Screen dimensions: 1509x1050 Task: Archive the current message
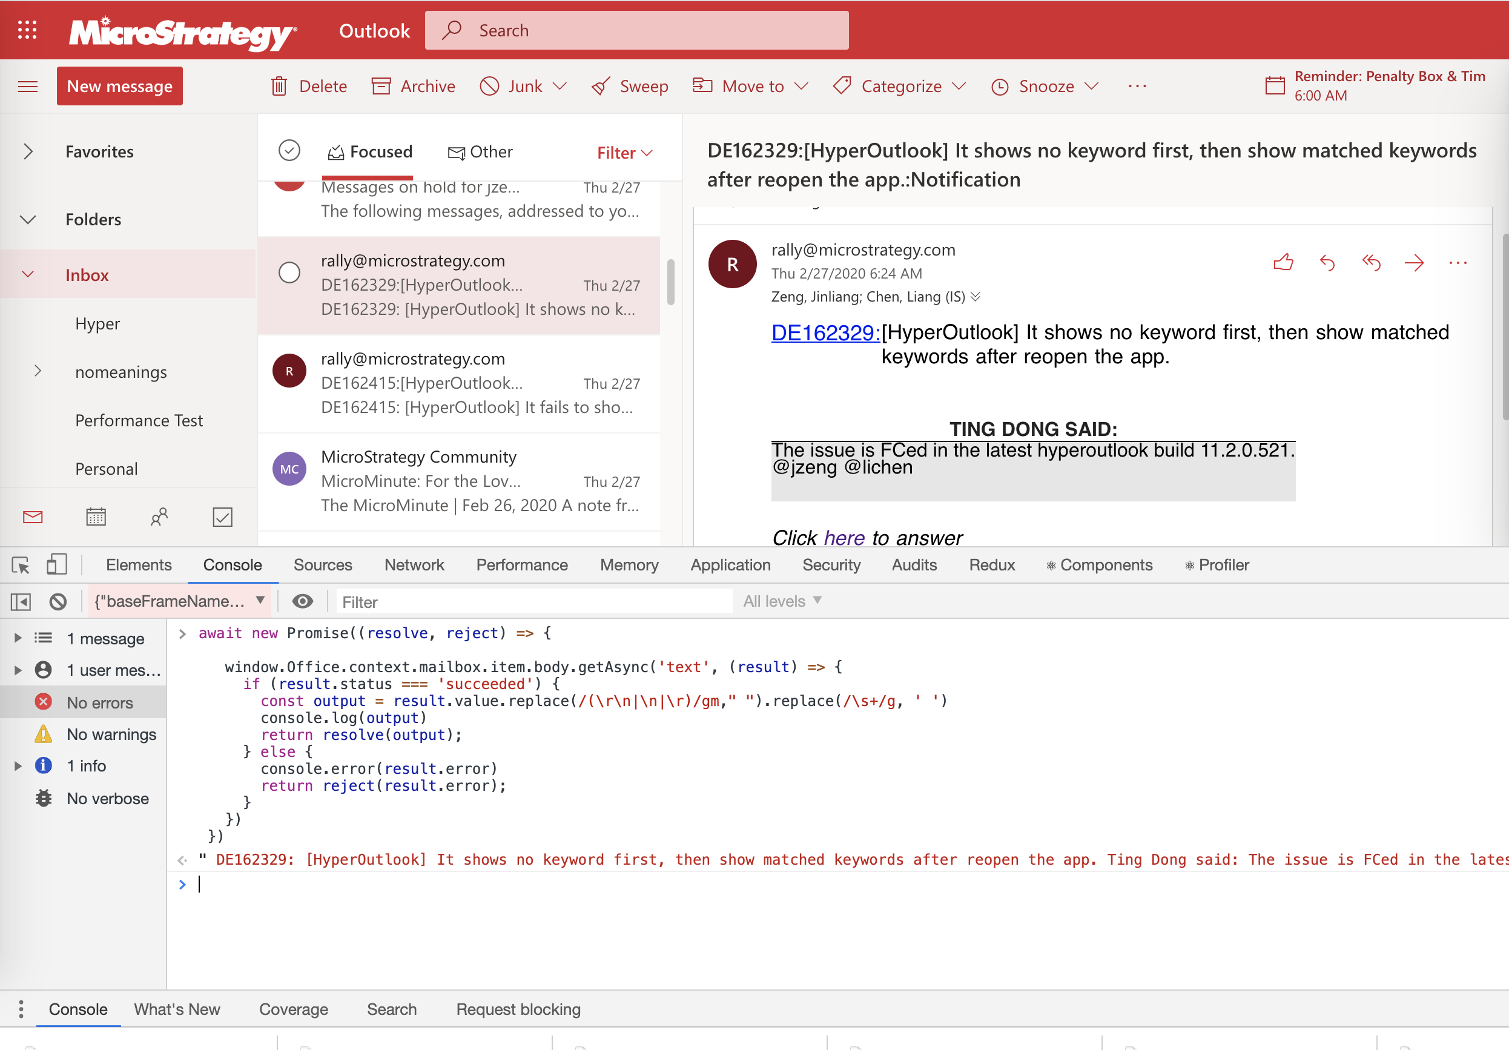[414, 85]
